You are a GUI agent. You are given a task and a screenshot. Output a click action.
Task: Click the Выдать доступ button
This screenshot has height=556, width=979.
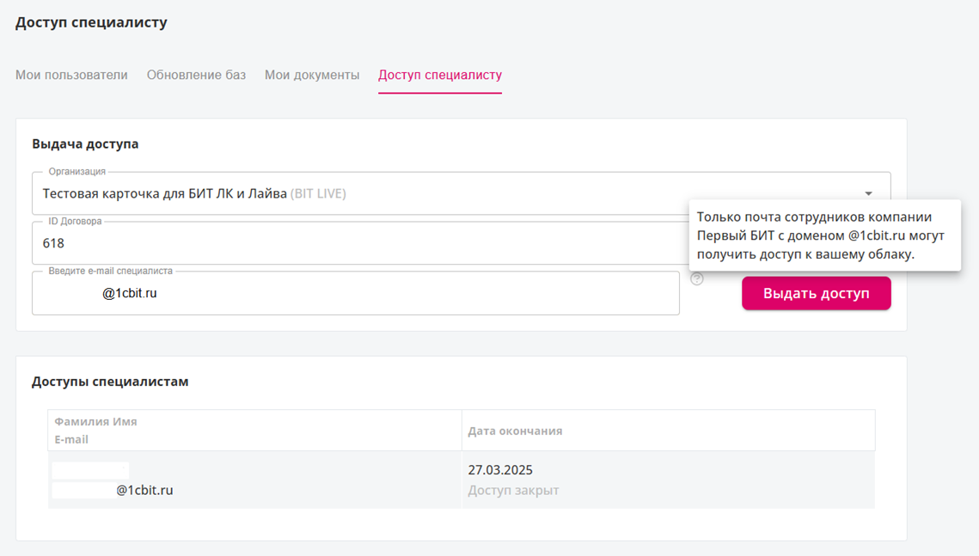[x=816, y=293]
